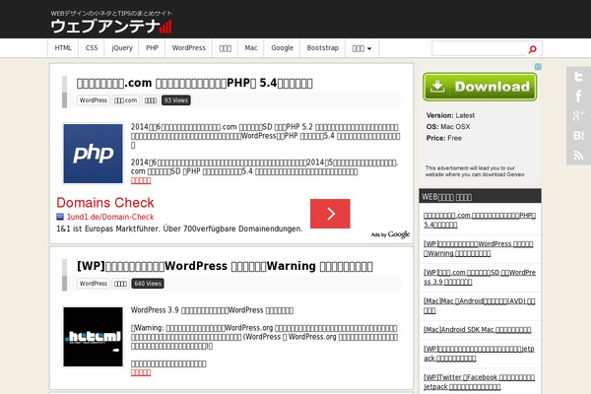Open sidebar [WP] link mentioning Jetpack
Image resolution: width=591 pixels, height=394 pixels.
pyautogui.click(x=479, y=354)
